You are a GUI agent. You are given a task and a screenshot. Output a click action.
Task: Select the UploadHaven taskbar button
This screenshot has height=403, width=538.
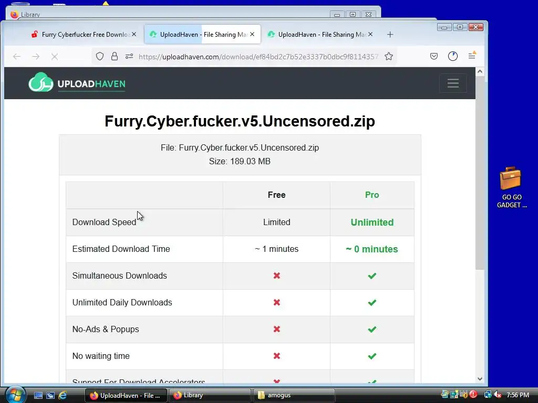pyautogui.click(x=126, y=395)
